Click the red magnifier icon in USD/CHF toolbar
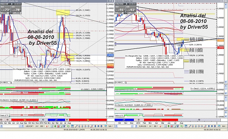The image size is (228, 139). (91, 126)
